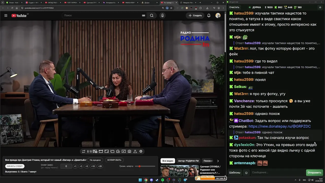
Task: Open Spotify from the taskbar
Action: [x=162, y=180]
